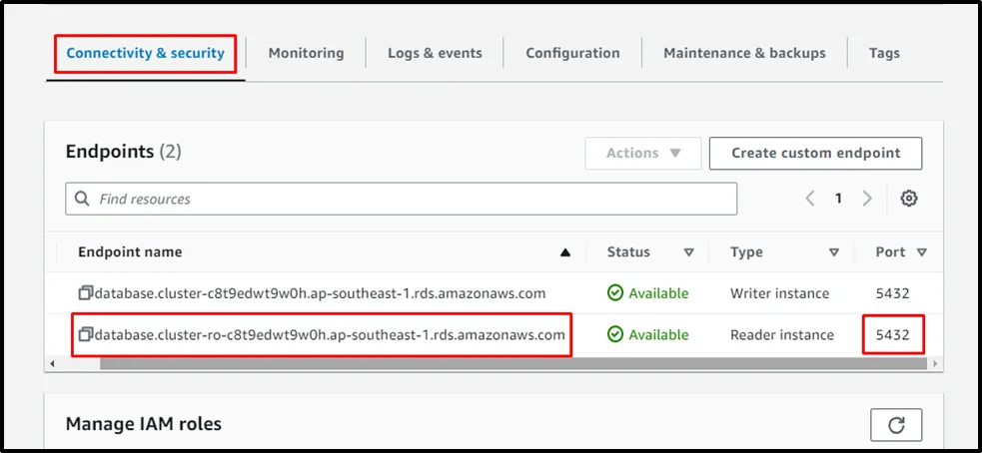Sort by Status column arrow
Screen dimensions: 982x453
coord(688,252)
